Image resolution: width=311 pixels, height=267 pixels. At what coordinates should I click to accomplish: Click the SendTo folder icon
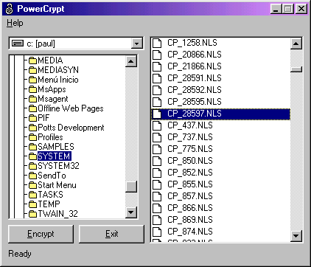tap(32, 176)
